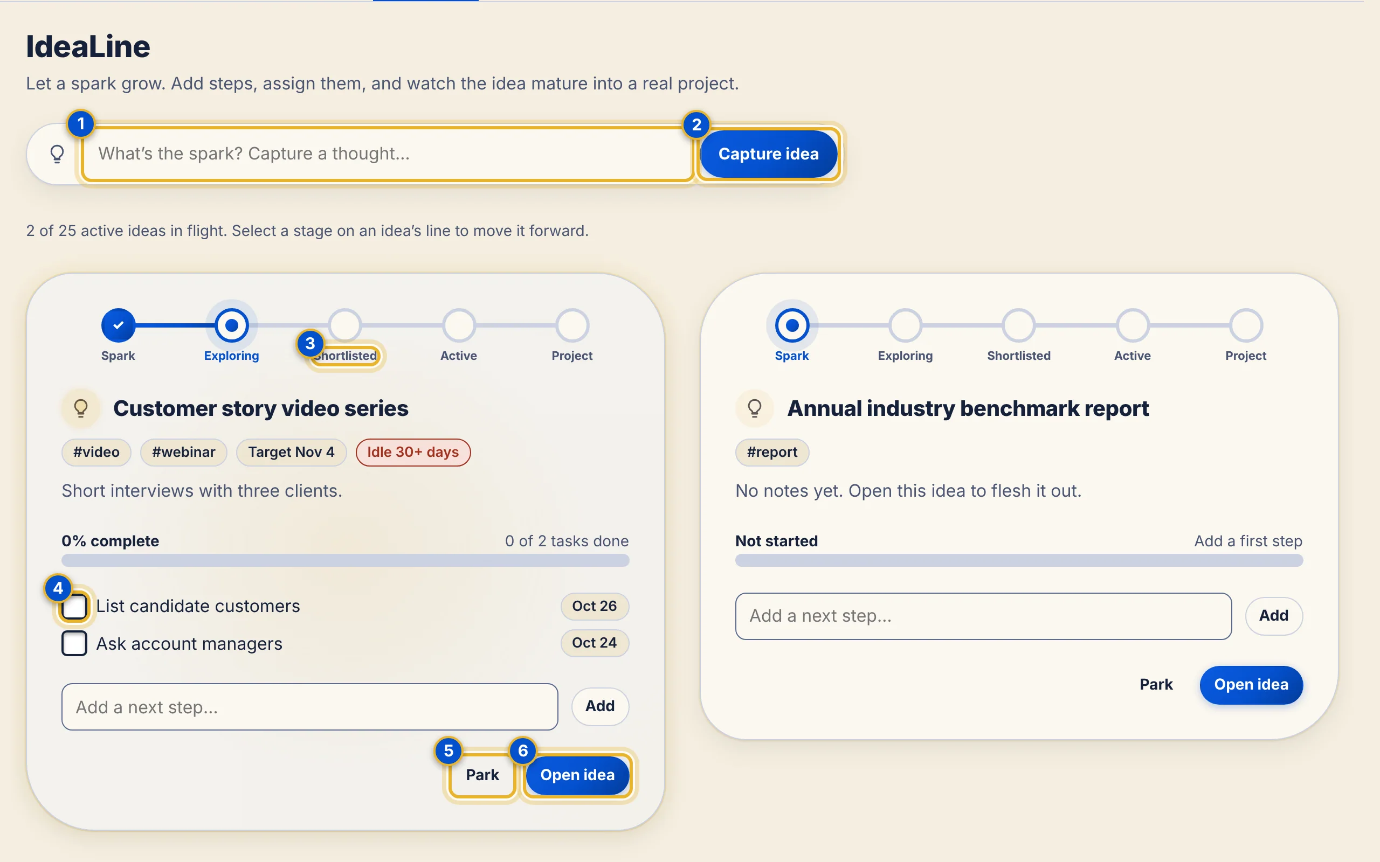Image resolution: width=1380 pixels, height=862 pixels.
Task: Park the Customer story video series idea
Action: (482, 775)
